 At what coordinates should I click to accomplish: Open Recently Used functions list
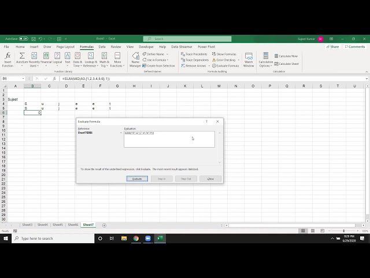click(34, 60)
